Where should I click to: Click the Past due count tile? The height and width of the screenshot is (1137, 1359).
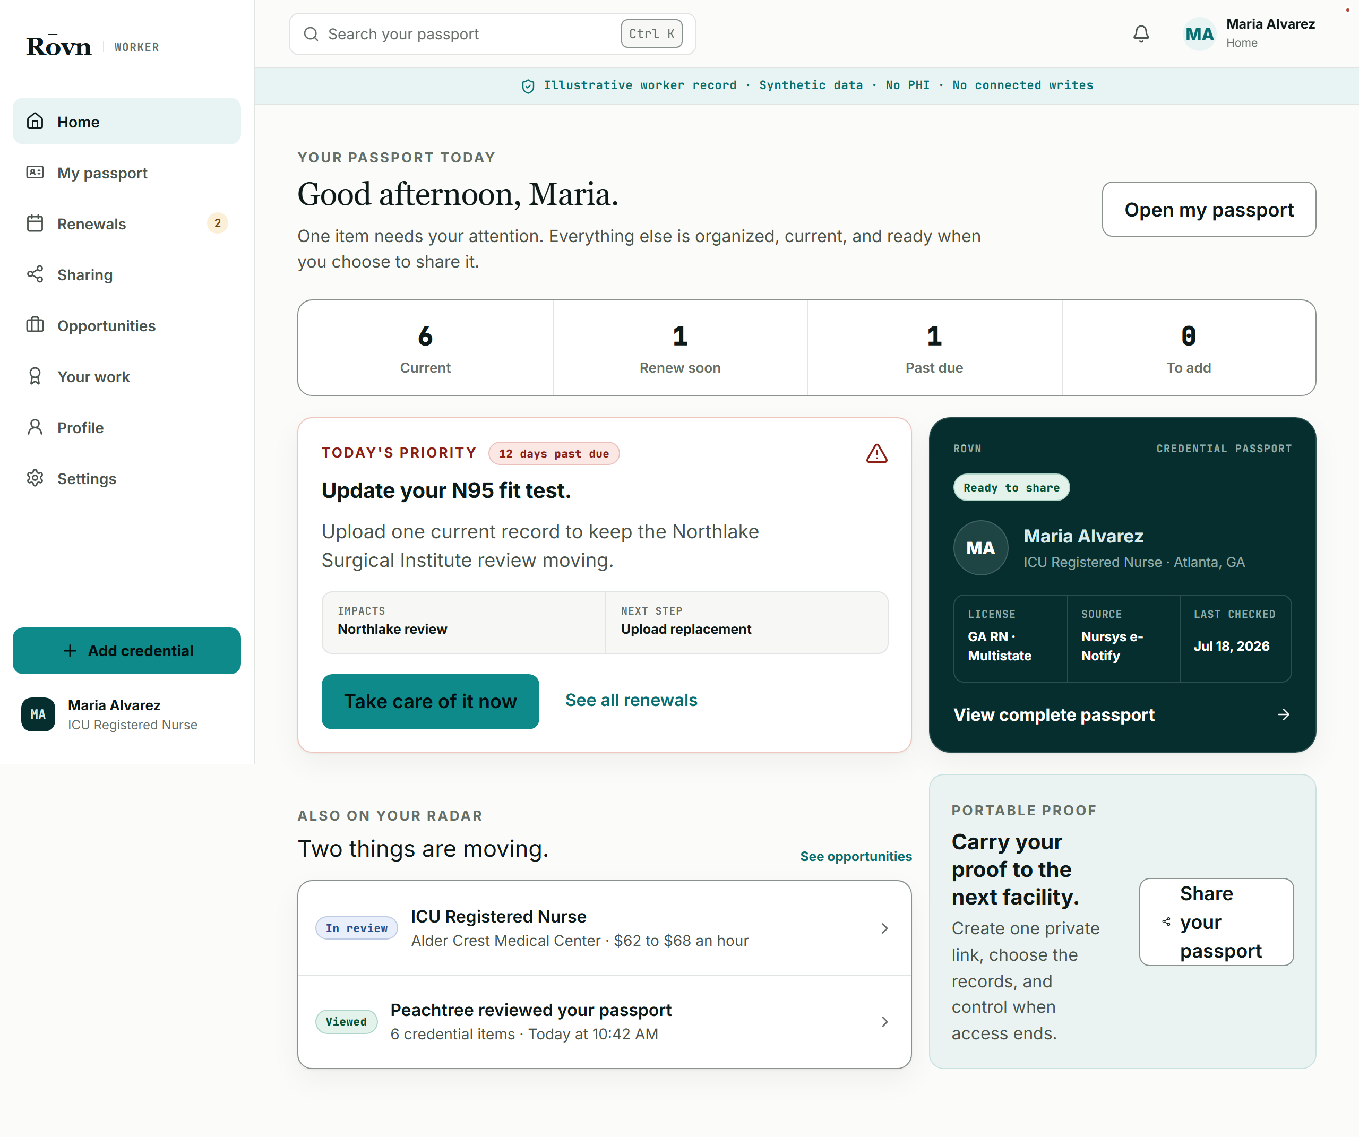pyautogui.click(x=934, y=348)
